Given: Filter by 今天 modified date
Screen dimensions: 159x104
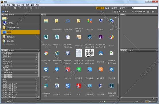Looking at the screenshot, I should pos(20,79).
